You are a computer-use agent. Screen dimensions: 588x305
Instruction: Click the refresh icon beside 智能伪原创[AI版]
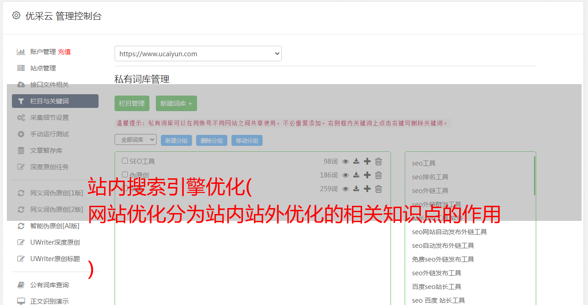coord(21,226)
